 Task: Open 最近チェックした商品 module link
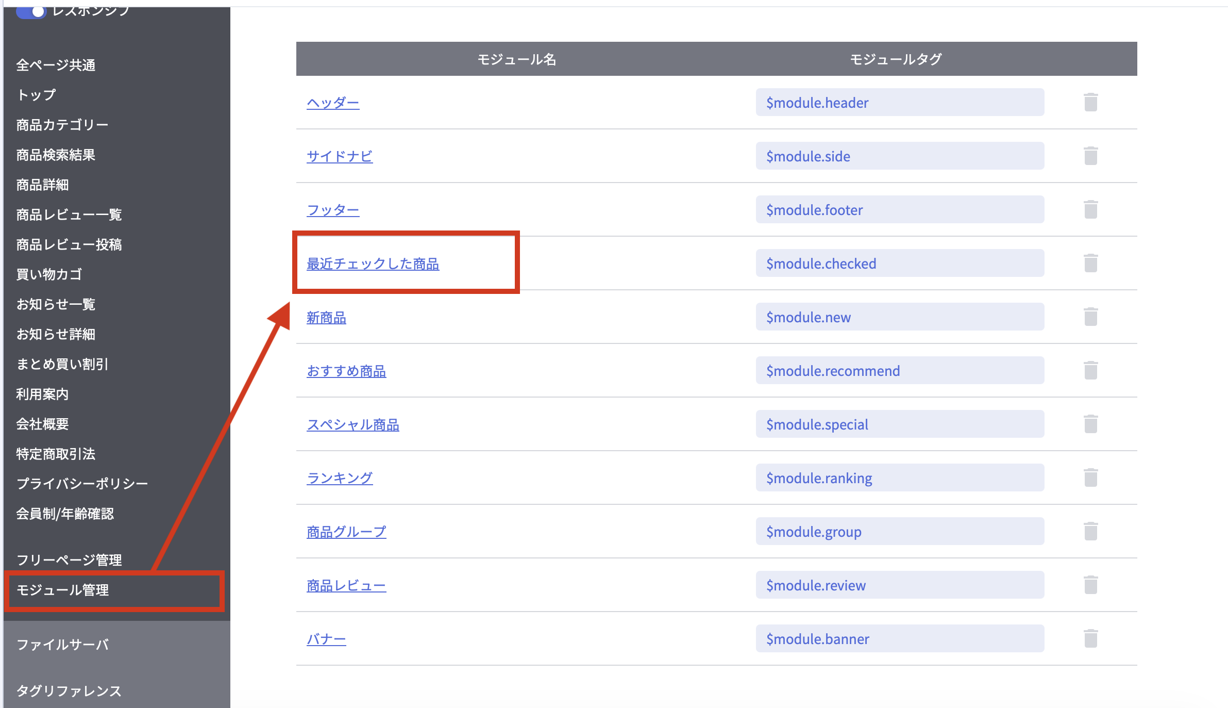[373, 264]
